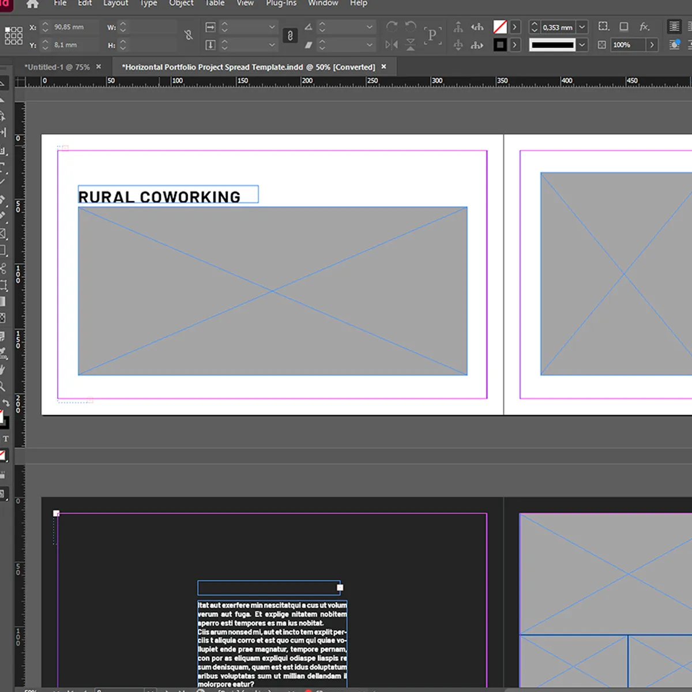Click the rotate clockwise icon

tap(392, 27)
